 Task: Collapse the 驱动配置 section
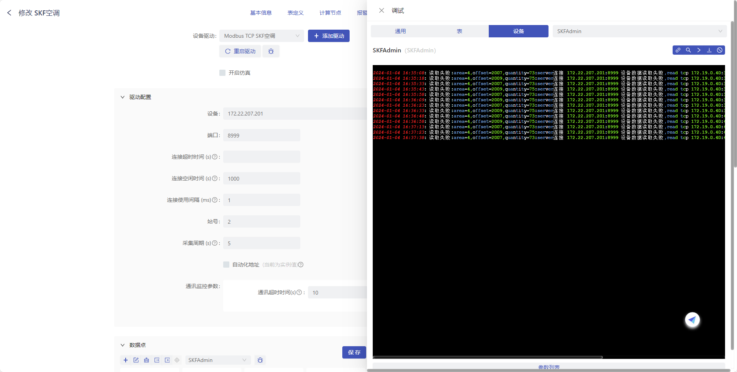pos(123,97)
